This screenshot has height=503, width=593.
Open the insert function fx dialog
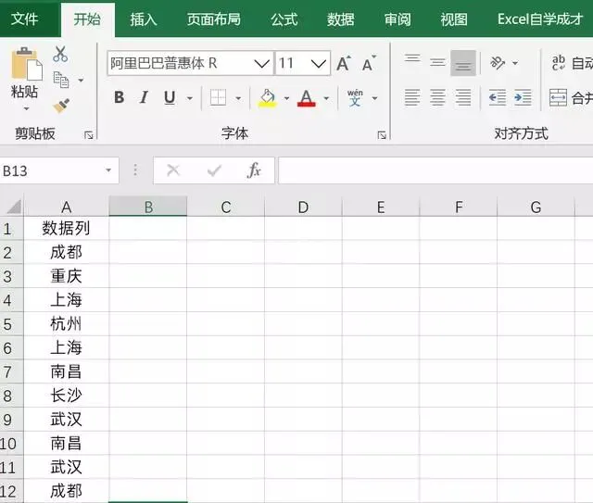[x=254, y=170]
